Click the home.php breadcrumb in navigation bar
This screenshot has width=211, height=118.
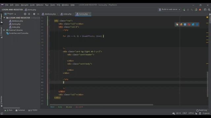click(x=30, y=10)
